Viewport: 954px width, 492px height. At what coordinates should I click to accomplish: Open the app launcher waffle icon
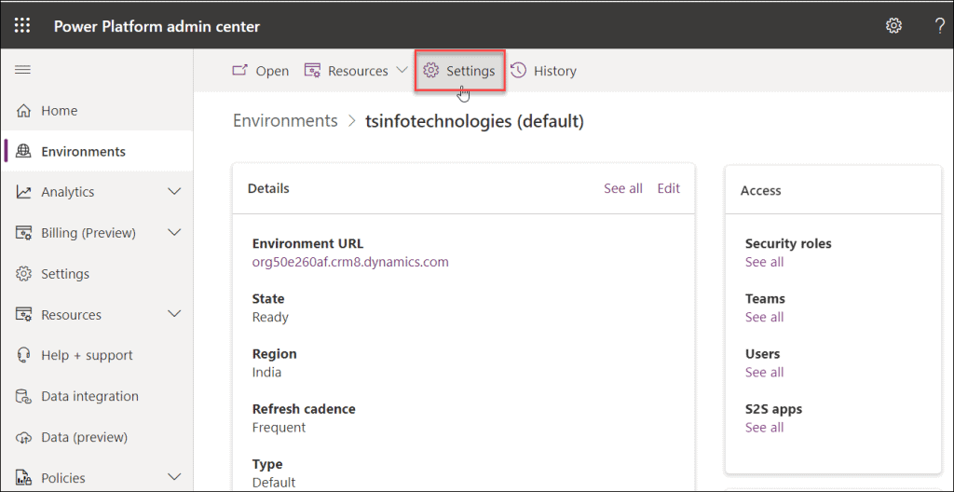click(22, 25)
